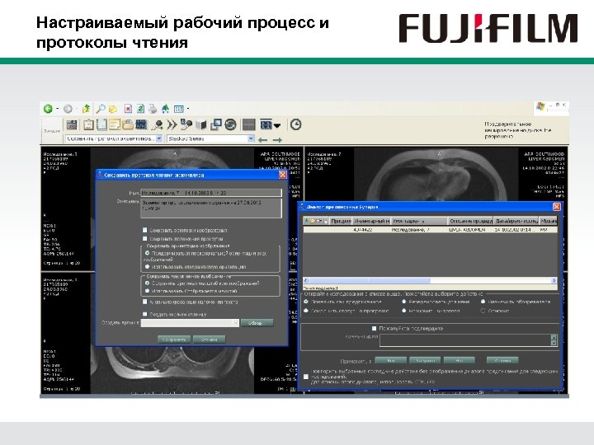Select 'Использовать отображаемый масштаб' radio button
This screenshot has width=594, height=445.
(148, 291)
